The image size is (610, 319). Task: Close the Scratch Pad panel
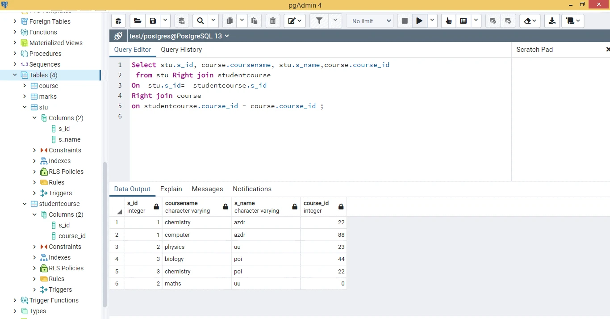[x=607, y=50]
